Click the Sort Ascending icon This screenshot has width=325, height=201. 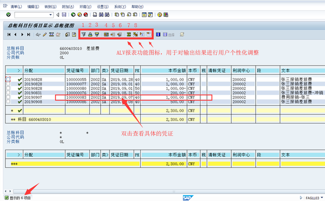[x=90, y=34]
